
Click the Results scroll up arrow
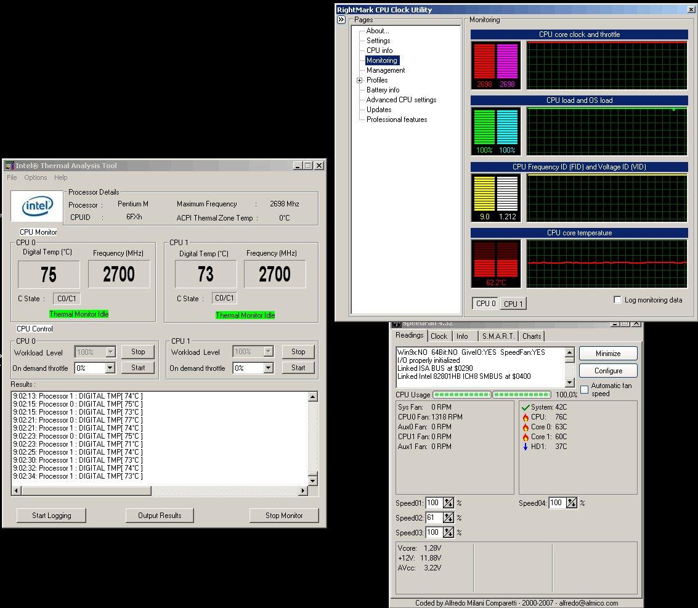(x=313, y=397)
